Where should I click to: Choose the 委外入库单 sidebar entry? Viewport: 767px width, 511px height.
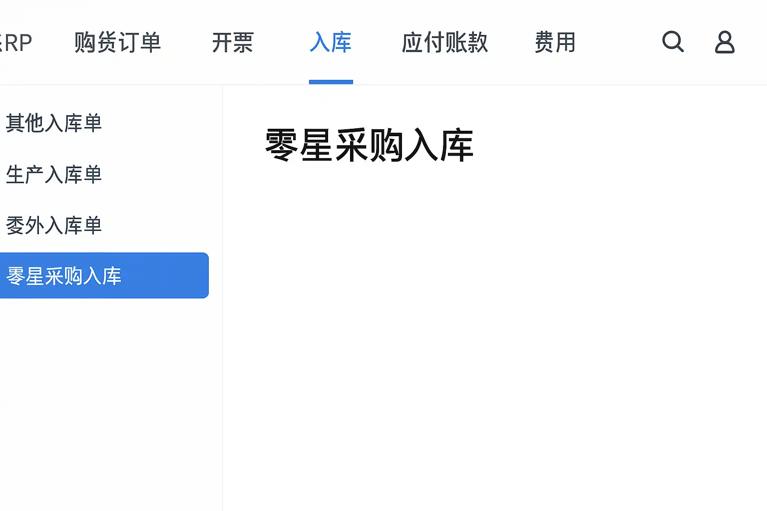(x=54, y=226)
